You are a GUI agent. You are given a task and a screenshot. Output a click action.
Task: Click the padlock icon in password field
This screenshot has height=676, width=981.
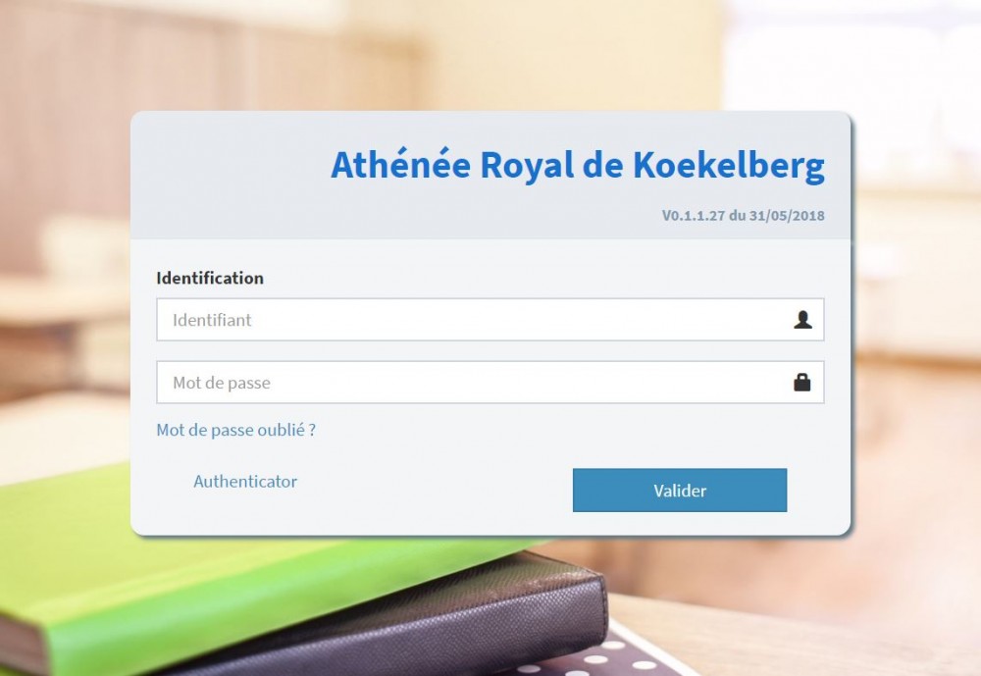pyautogui.click(x=802, y=382)
